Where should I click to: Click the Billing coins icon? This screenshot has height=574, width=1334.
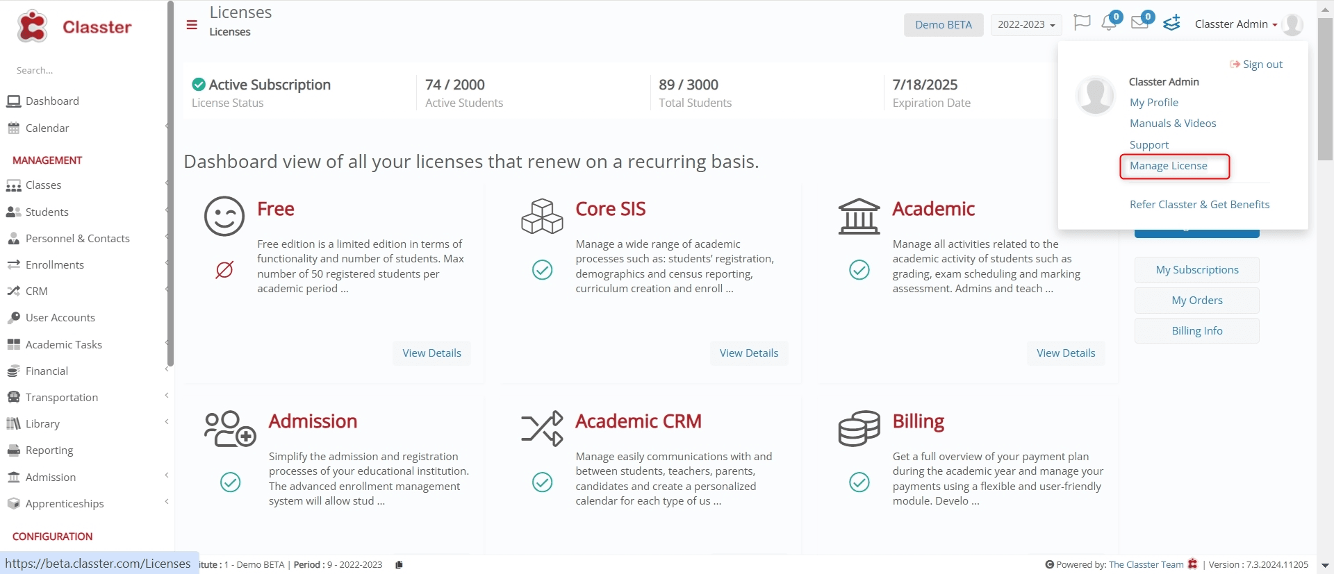[859, 428]
